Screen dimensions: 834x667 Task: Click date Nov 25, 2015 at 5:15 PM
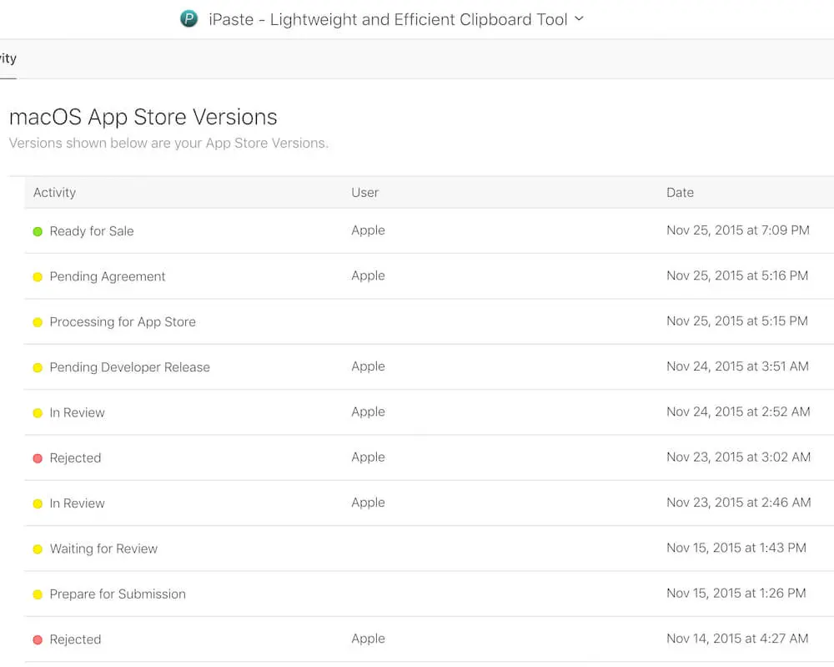tap(737, 321)
